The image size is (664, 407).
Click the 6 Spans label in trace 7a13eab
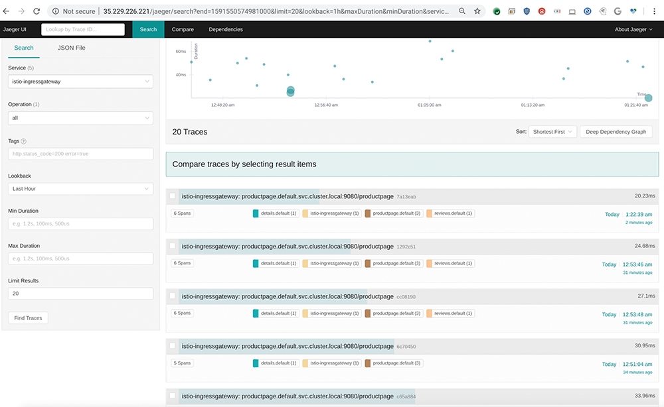(182, 213)
